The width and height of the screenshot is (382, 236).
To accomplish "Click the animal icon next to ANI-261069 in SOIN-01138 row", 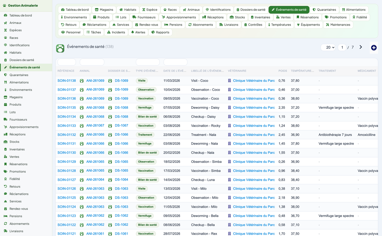I will (x=82, y=81).
